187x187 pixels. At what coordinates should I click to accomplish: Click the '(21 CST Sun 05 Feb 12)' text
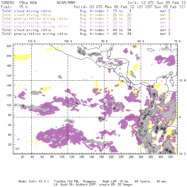[161, 7]
